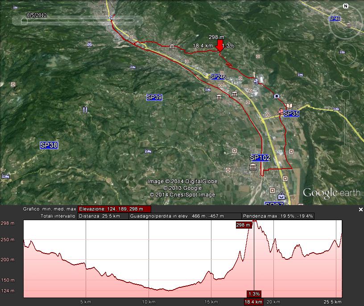Open the open-book icon beside SP35
The width and height of the screenshot is (364, 306).
tap(290, 105)
